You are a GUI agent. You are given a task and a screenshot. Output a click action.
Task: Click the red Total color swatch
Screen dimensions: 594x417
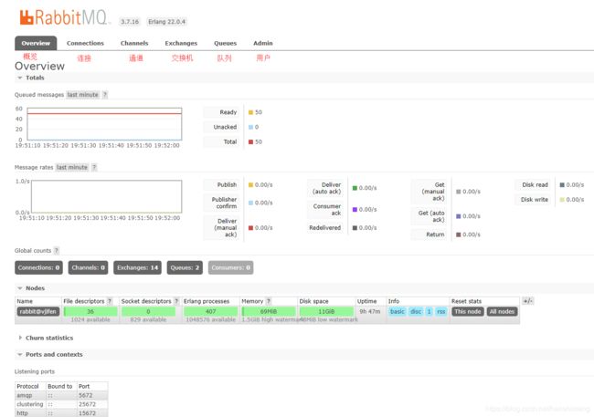click(250, 142)
